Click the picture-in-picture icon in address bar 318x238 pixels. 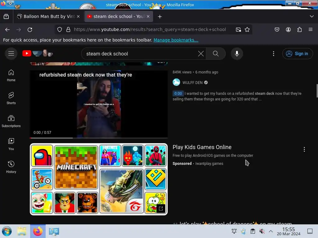pyautogui.click(x=238, y=29)
